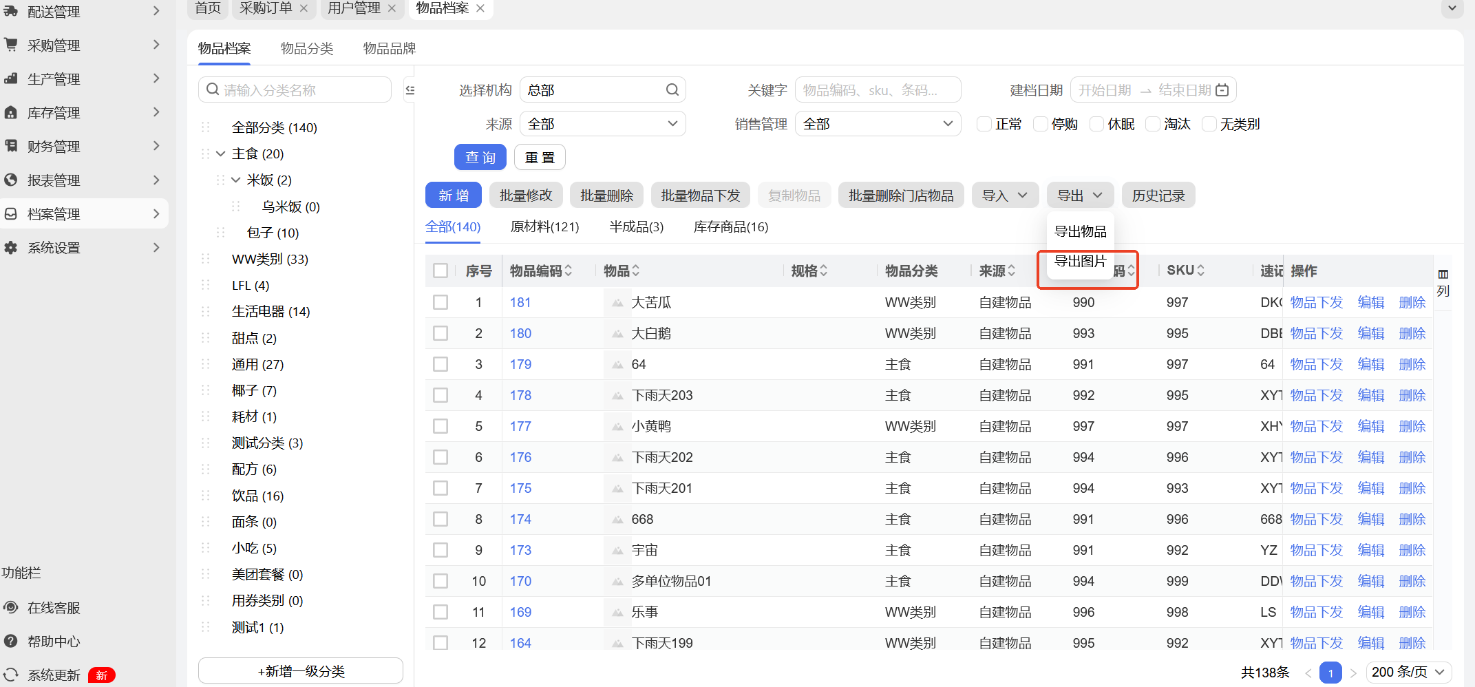Open item code 181 link
Screen dimensions: 1475x687
pos(520,302)
